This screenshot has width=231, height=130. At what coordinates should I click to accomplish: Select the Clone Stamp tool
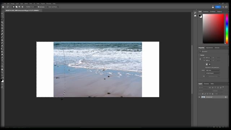pos(2,40)
